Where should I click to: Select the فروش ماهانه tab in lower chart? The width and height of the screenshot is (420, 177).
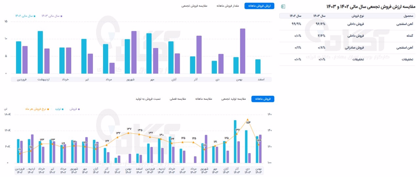click(x=263, y=99)
